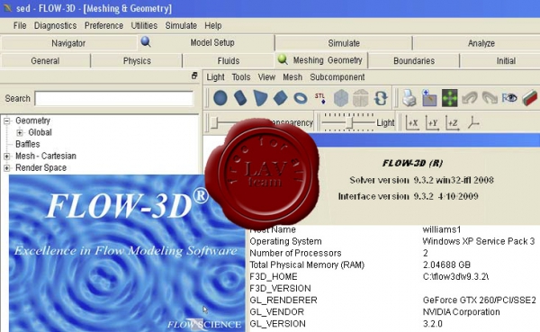This screenshot has height=332, width=540.
Task: Click the gray undo arrow icon
Action: coord(470,98)
